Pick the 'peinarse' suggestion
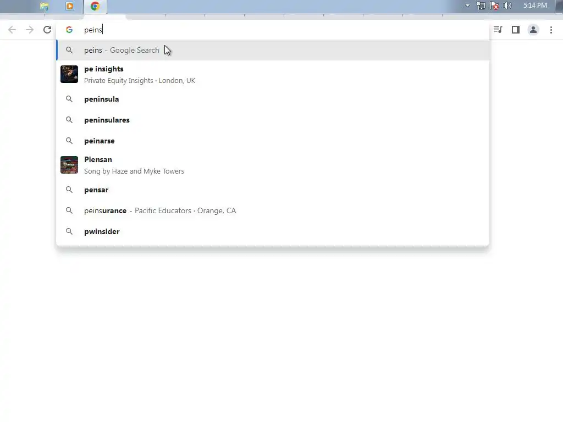Viewport: 563px width, 422px height. [273, 141]
